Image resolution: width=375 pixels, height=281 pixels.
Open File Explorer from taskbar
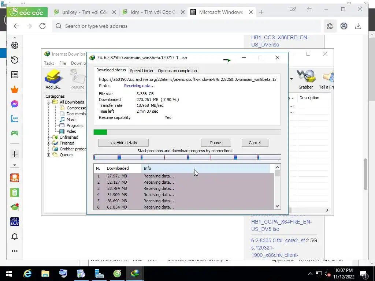click(45, 274)
